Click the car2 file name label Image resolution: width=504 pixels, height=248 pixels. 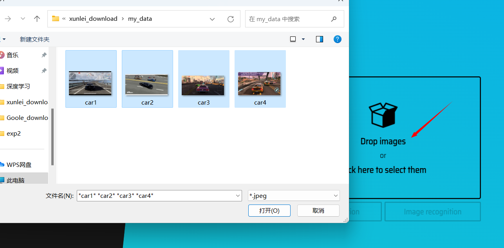click(x=147, y=103)
